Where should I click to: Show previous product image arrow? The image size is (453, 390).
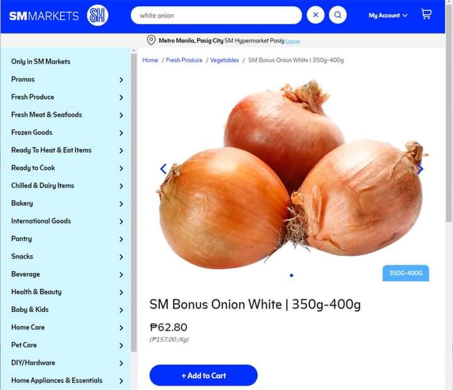click(x=163, y=169)
